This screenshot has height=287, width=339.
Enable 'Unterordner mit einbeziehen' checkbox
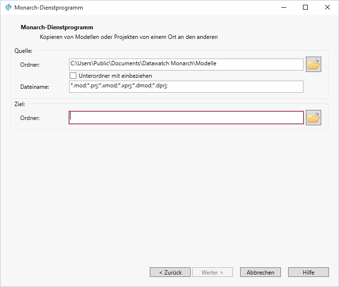pyautogui.click(x=73, y=76)
